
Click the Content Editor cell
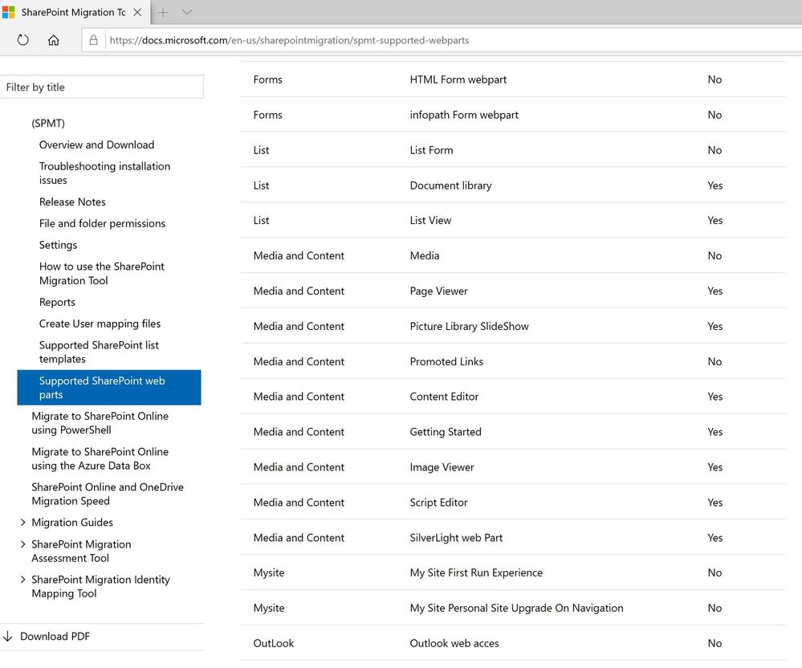point(444,397)
